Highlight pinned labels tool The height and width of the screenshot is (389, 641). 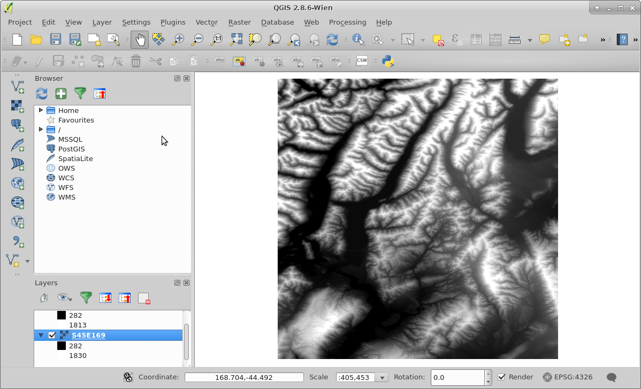click(239, 62)
